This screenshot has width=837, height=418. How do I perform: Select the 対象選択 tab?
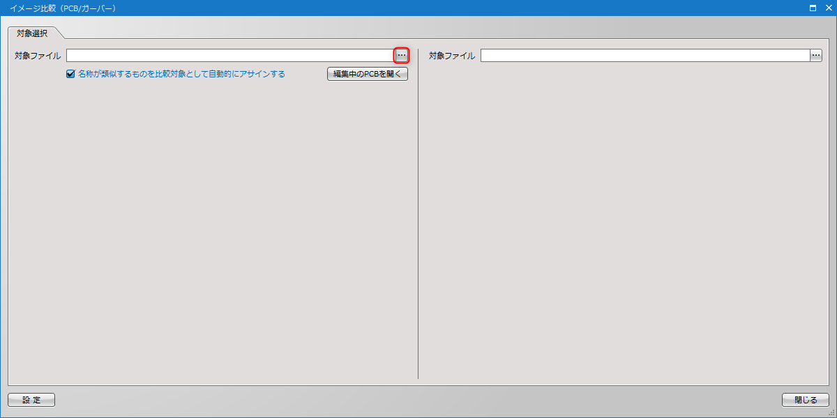[x=32, y=33]
